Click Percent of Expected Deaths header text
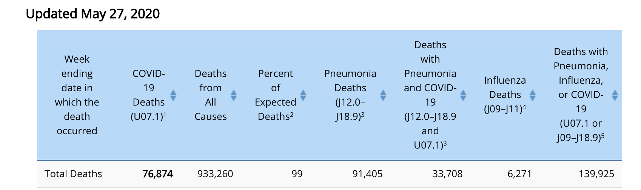 click(x=276, y=95)
